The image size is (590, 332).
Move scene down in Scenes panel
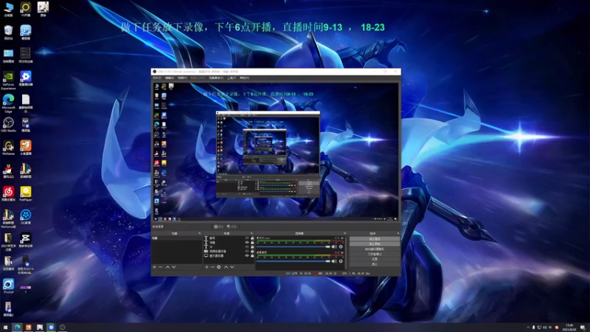click(x=174, y=267)
